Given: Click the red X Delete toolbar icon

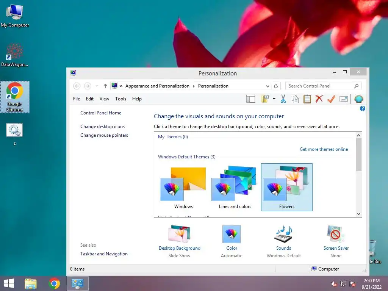Looking at the screenshot, I should click(x=319, y=99).
